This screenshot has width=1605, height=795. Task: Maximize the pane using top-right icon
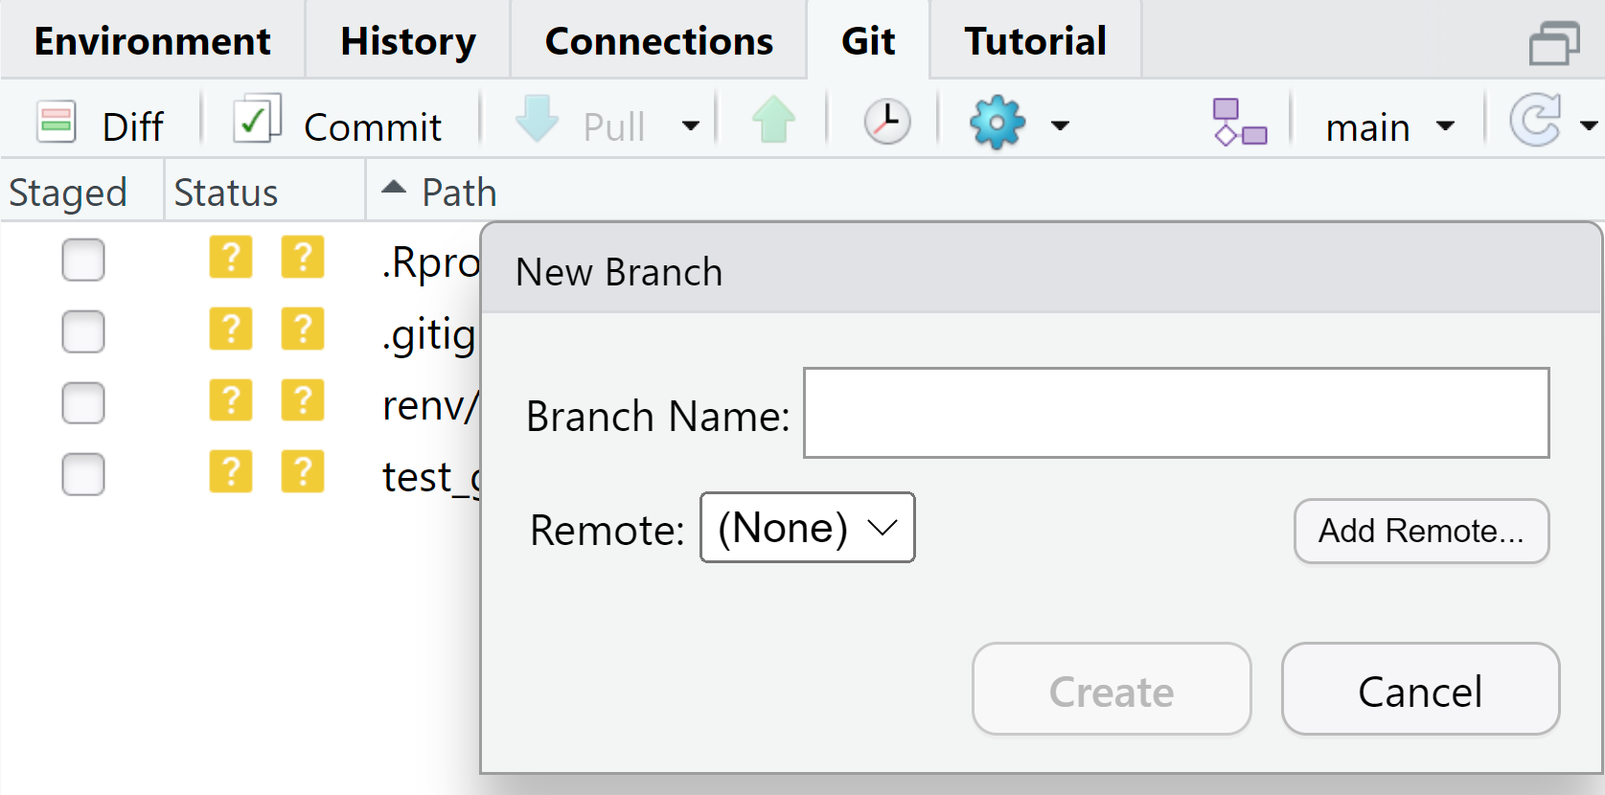click(x=1553, y=43)
